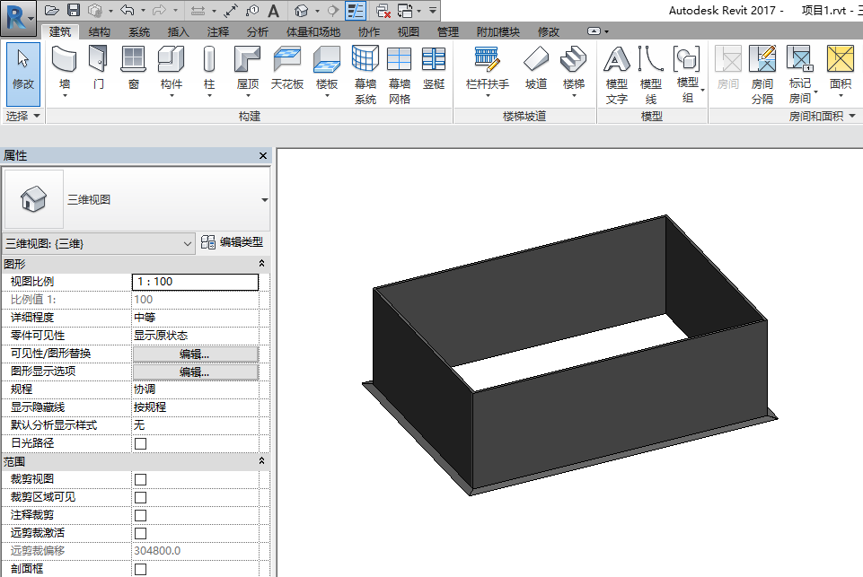The width and height of the screenshot is (863, 577).
Task: Select the 坡道 (Ramp) tool
Action: coord(536,68)
